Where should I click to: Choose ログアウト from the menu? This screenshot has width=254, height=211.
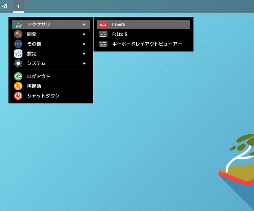click(51, 76)
